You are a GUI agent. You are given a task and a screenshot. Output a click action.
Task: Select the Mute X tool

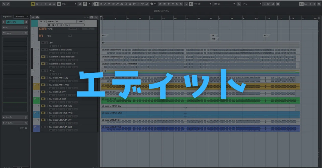point(122,4)
